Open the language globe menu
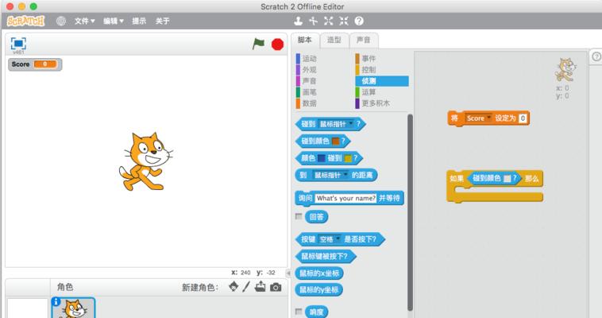Viewport: 602px width, 318px height. [x=61, y=21]
